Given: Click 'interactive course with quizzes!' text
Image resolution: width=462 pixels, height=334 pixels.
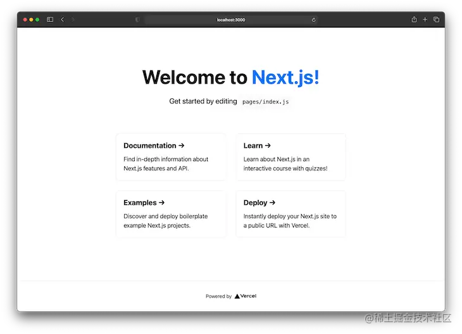Looking at the screenshot, I should click(x=285, y=168).
